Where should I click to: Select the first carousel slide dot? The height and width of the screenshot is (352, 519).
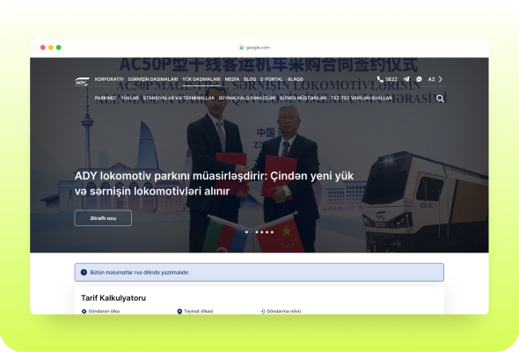(x=246, y=232)
